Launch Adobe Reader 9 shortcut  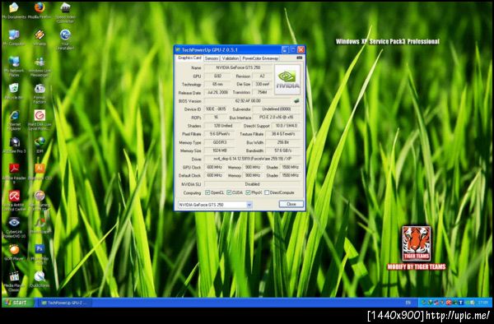click(14, 174)
